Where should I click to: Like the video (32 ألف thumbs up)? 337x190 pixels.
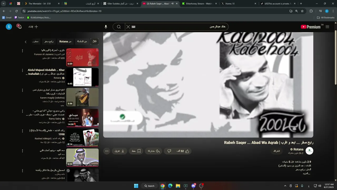point(183,151)
